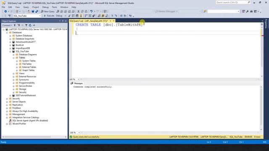Click the Disconnect plug icon in Object Explorer
Image resolution: width=269 pixels, height=151 pixels.
click(x=18, y=25)
